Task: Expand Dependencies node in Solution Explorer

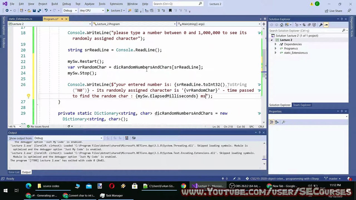Action: (x=276, y=44)
